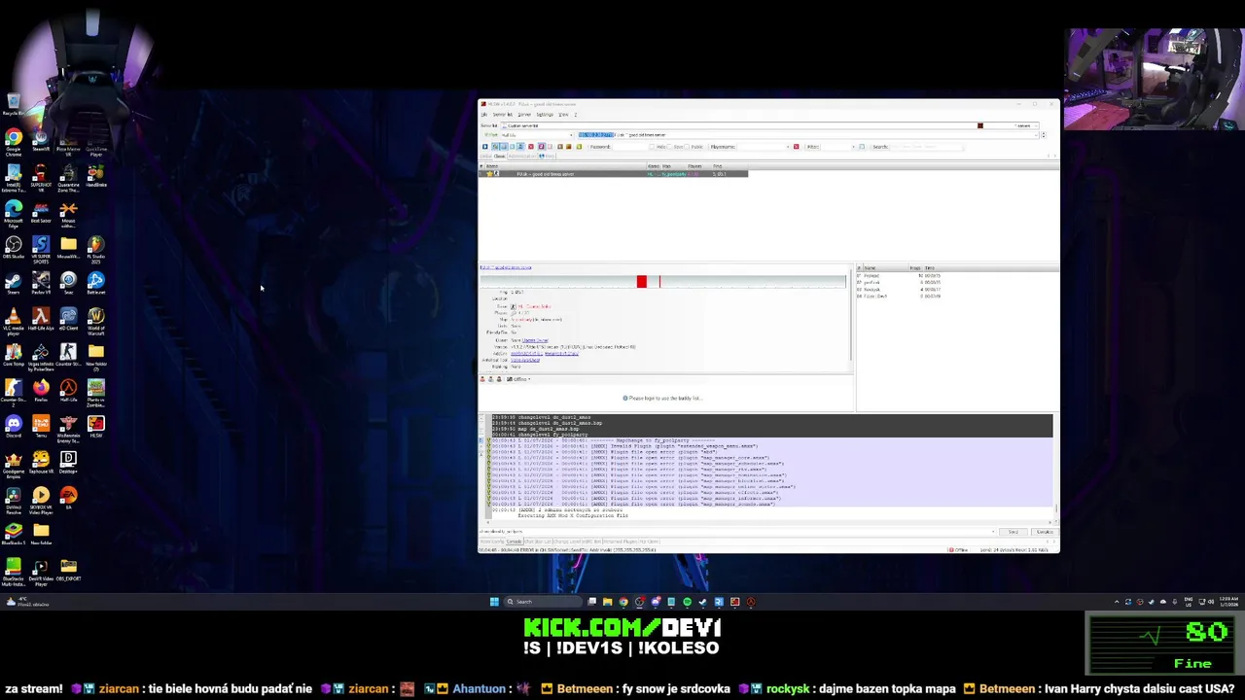Open the Recycle Bin

pyautogui.click(x=14, y=101)
